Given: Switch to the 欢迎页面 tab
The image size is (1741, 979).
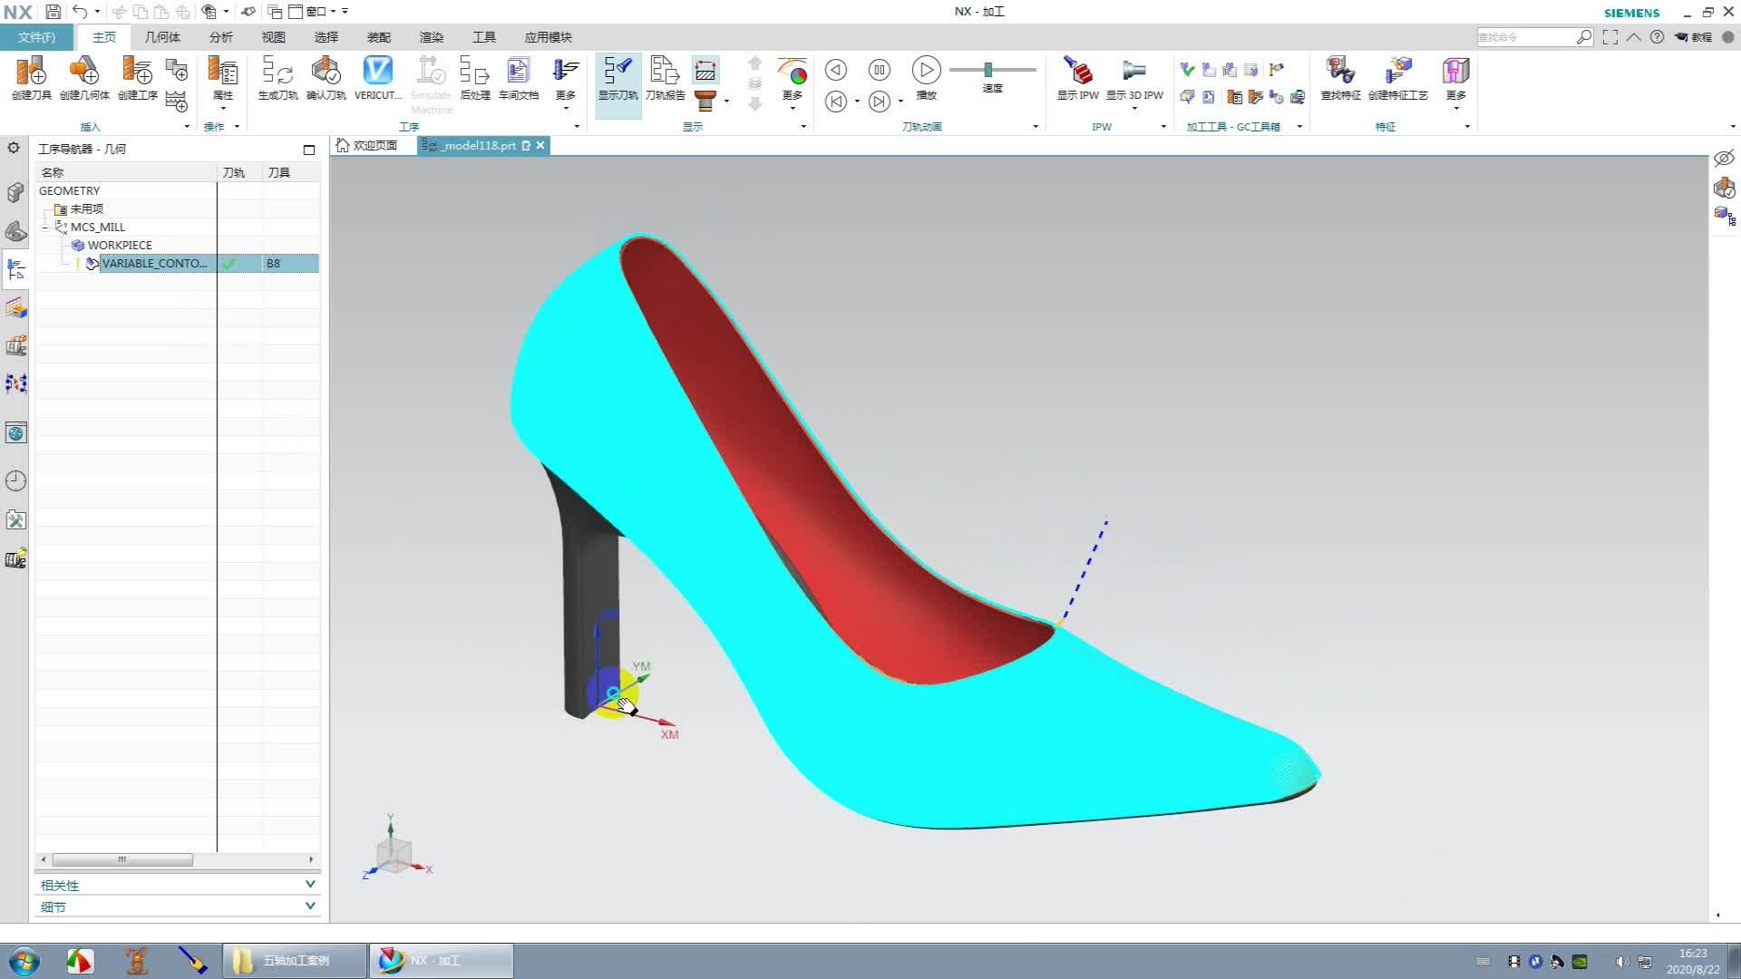Looking at the screenshot, I should [x=367, y=145].
